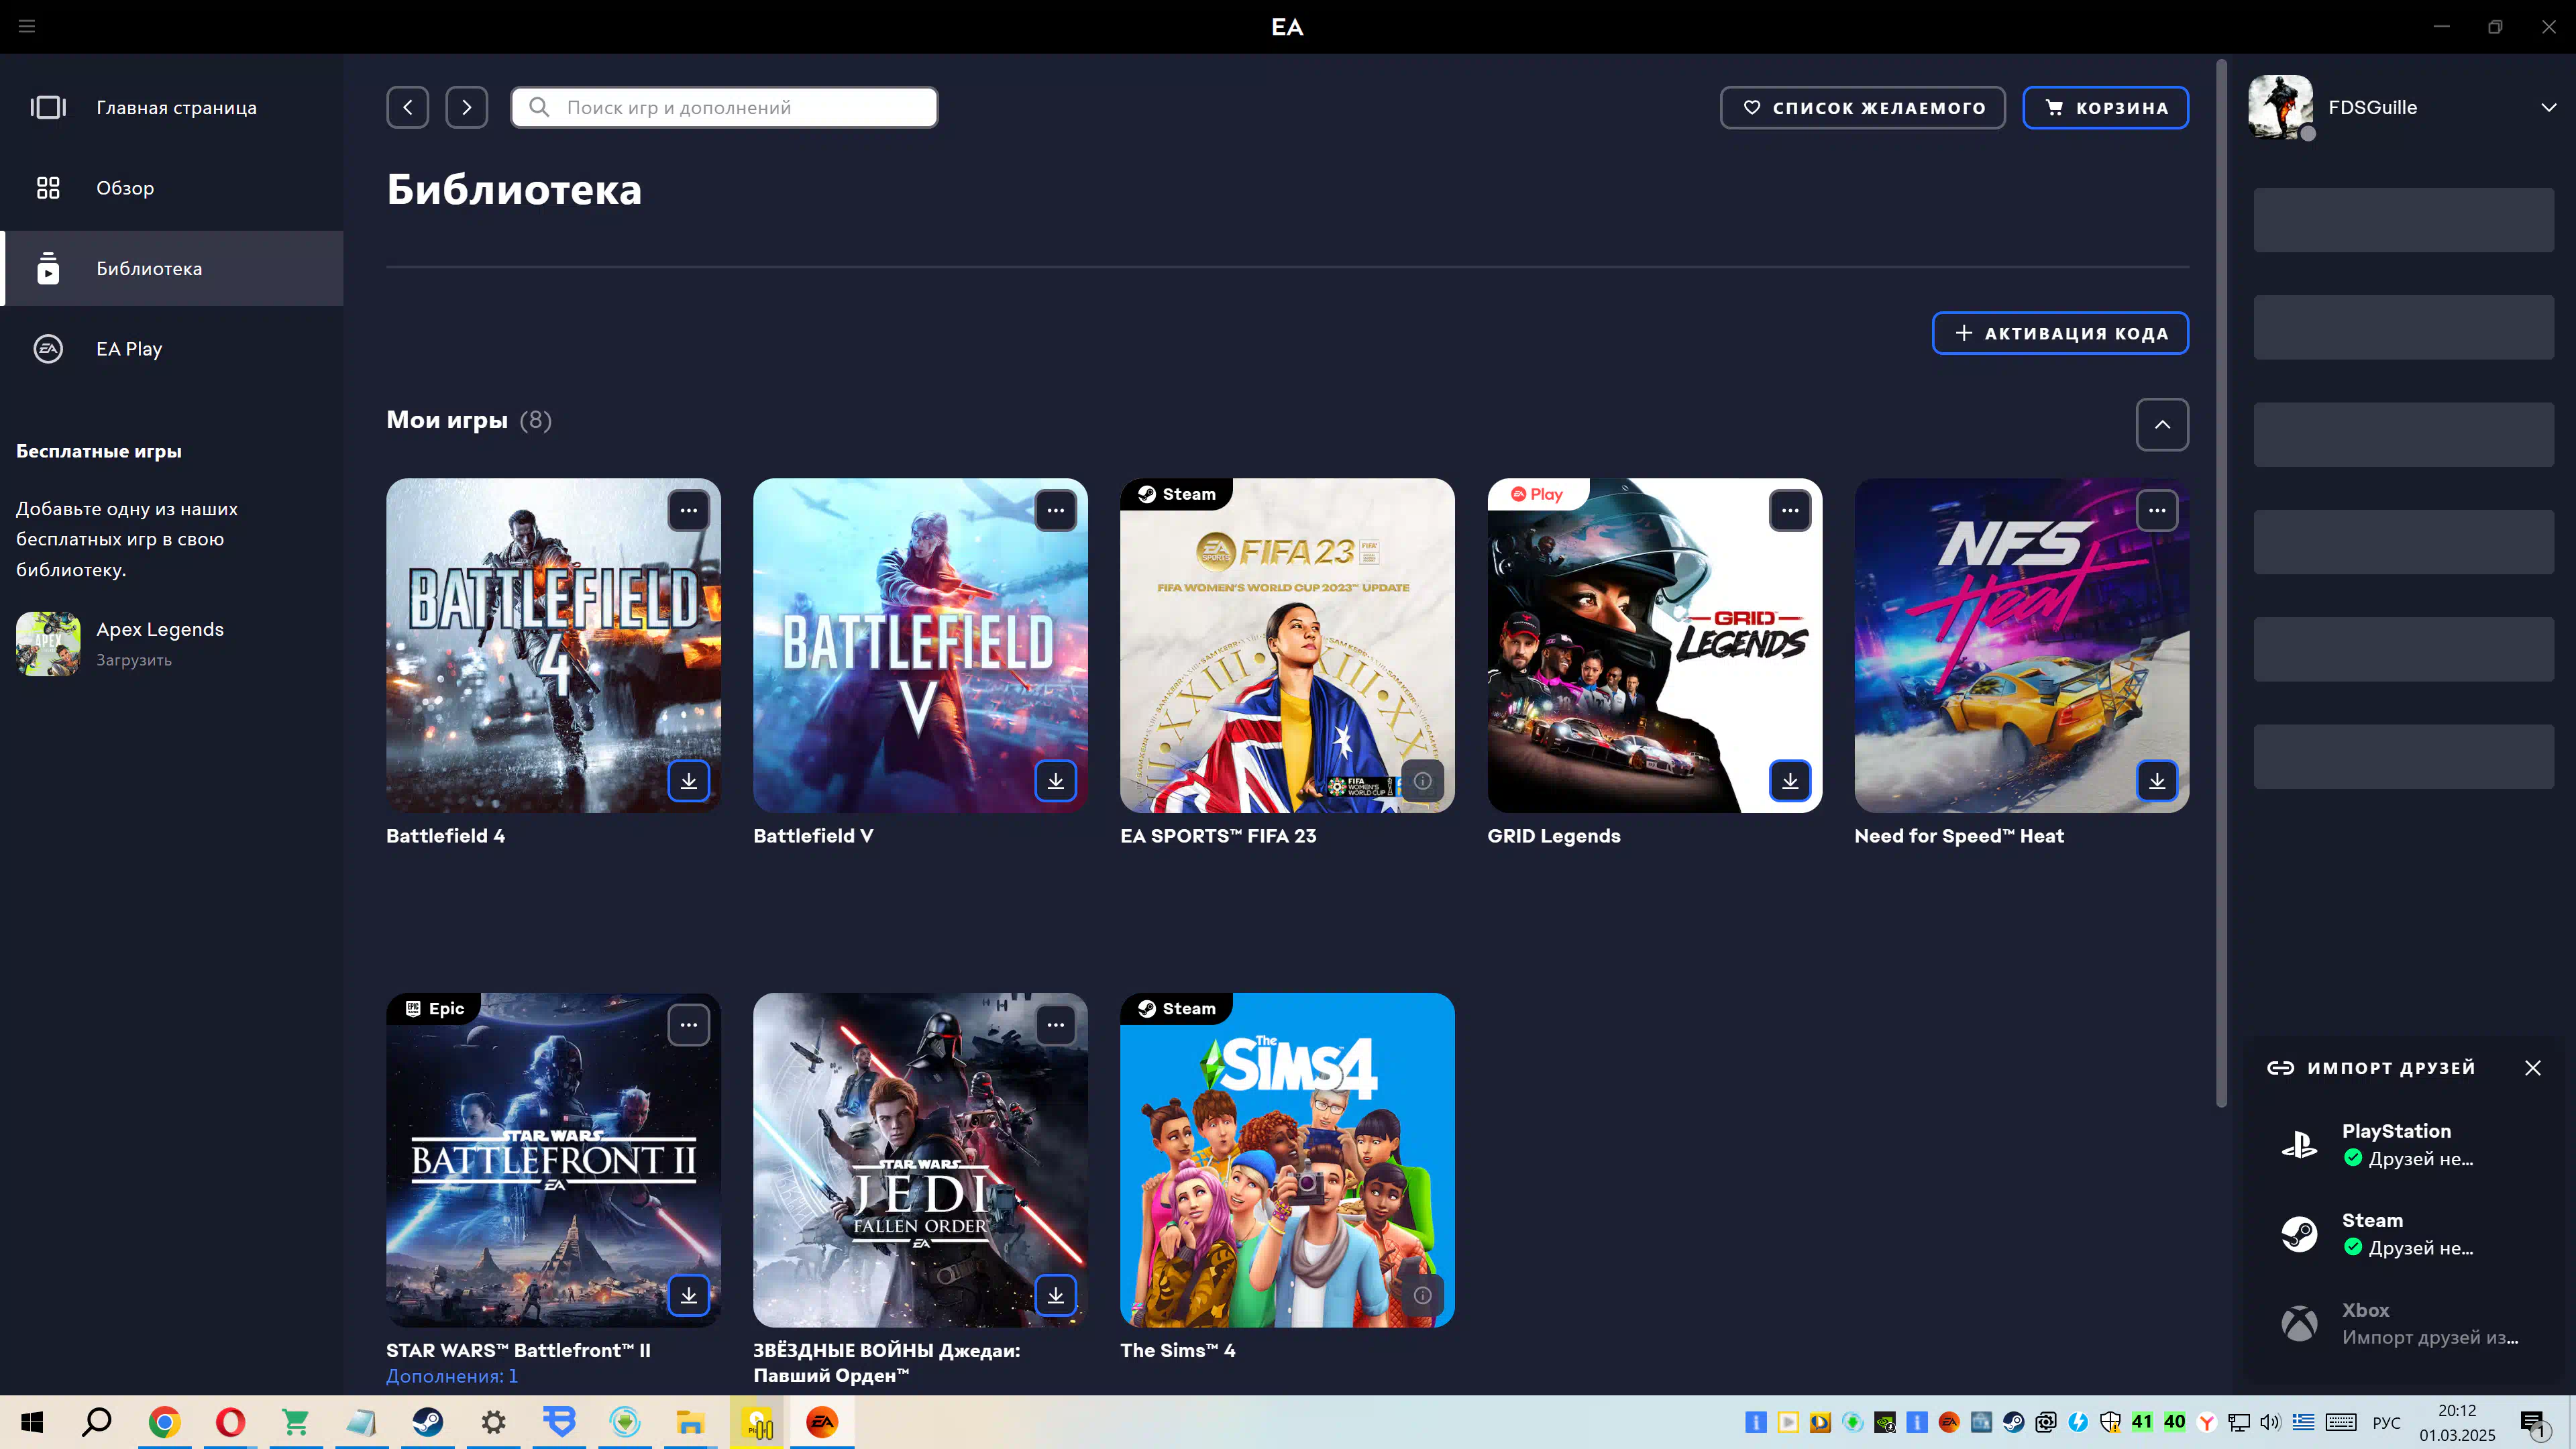Click the Активация кода button
Viewport: 2576px width, 1449px height.
point(2060,333)
